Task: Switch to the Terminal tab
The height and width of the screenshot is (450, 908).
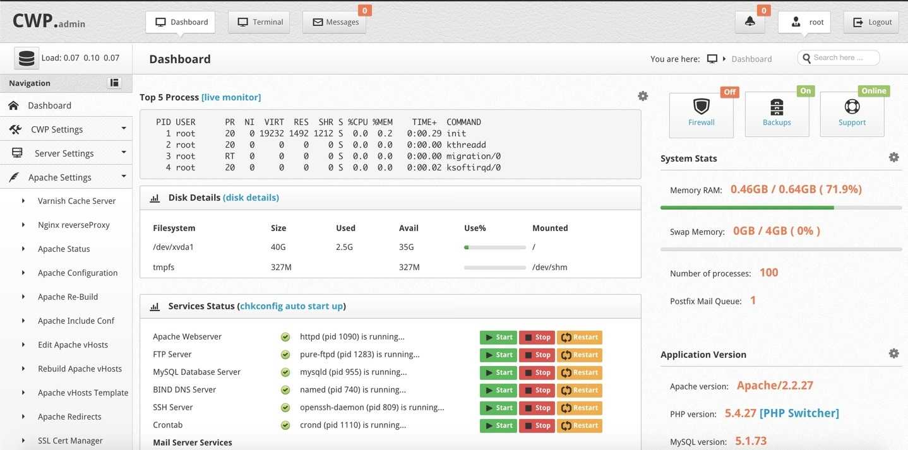Action: 260,22
